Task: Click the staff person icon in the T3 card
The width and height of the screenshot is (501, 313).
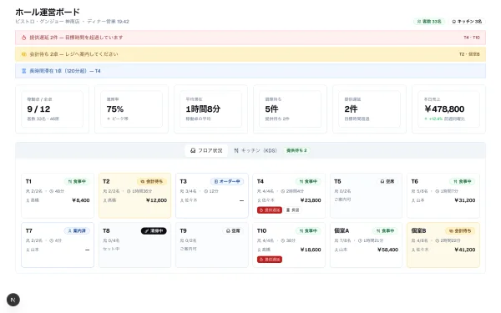Action: (x=182, y=200)
